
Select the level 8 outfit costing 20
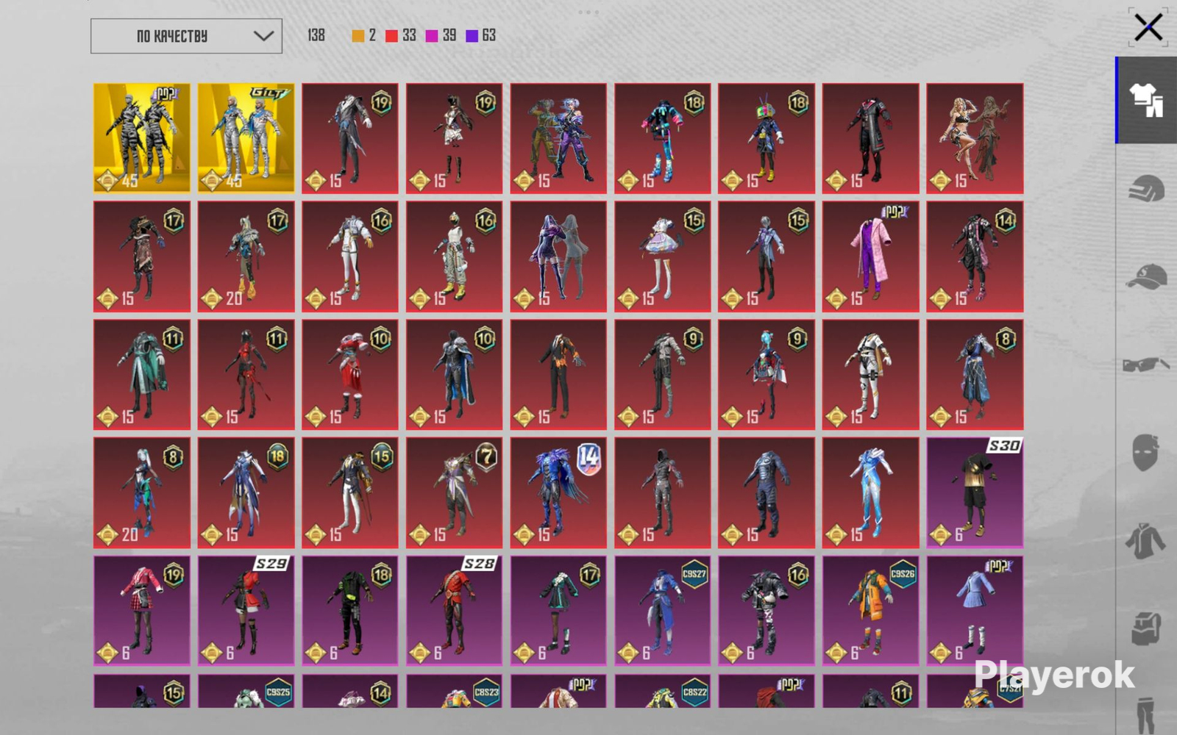tap(142, 492)
